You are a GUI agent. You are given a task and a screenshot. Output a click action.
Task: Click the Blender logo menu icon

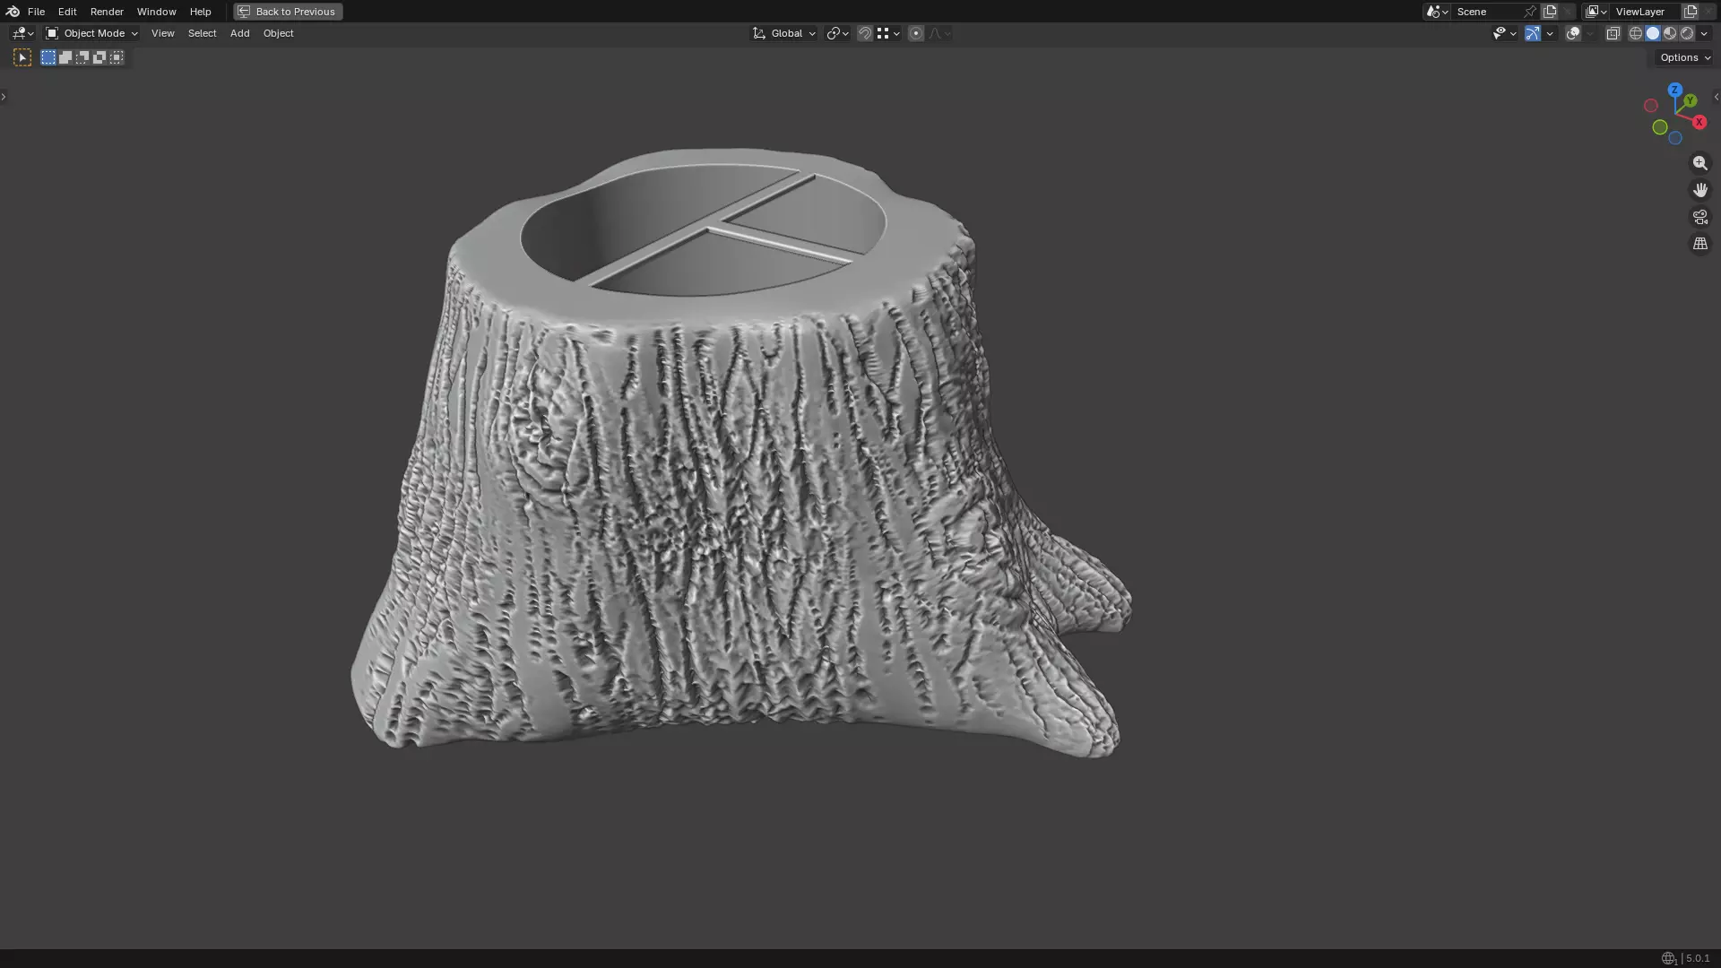tap(13, 12)
